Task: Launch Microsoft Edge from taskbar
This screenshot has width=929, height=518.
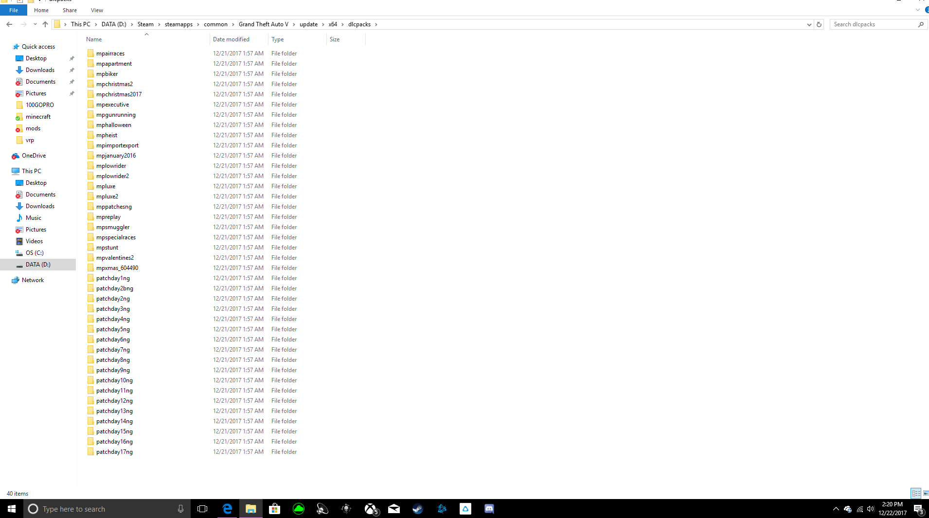Action: pyautogui.click(x=227, y=509)
